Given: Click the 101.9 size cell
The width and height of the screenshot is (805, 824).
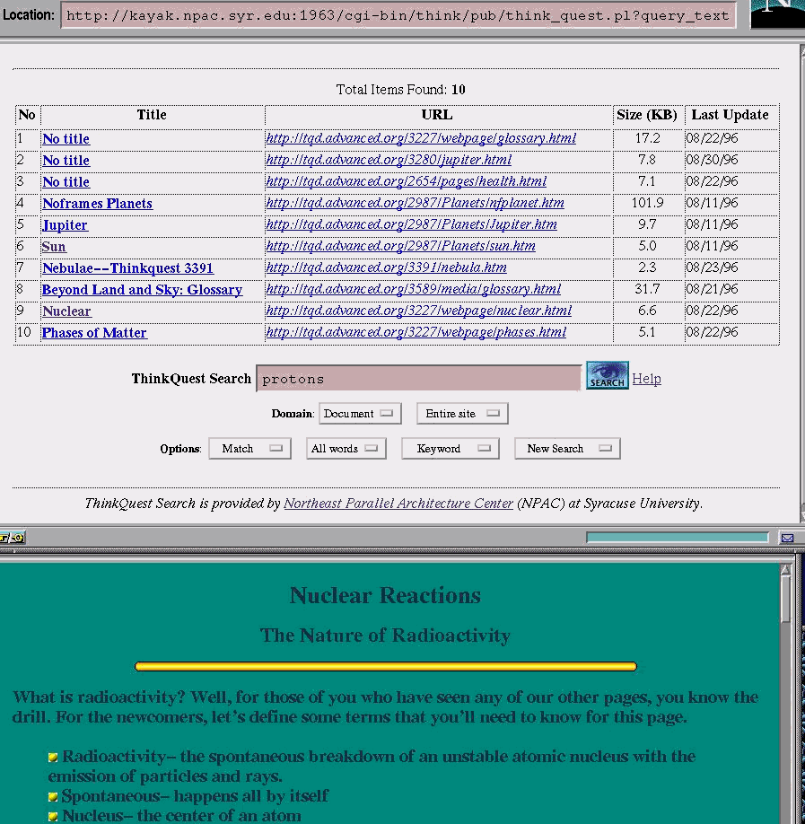Looking at the screenshot, I should coord(647,203).
